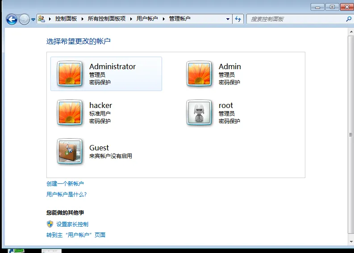Click the green taskbar icon at bottom left
This screenshot has width=354, height=253.
pyautogui.click(x=16, y=251)
